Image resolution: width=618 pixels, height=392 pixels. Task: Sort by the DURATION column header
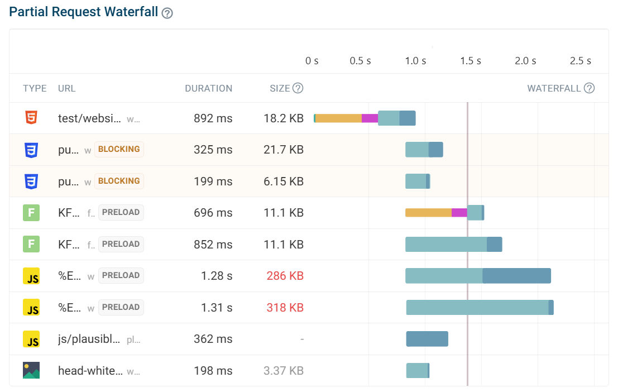click(208, 88)
